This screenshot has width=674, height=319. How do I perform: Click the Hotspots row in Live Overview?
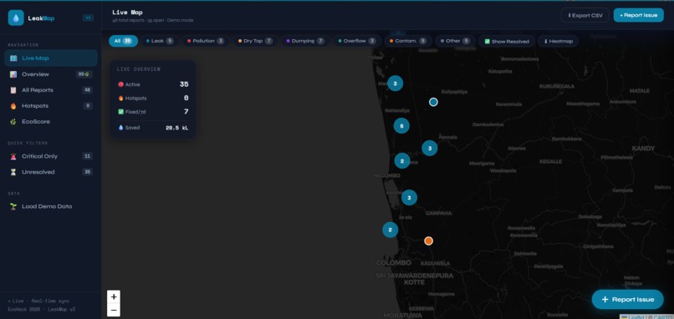[153, 98]
